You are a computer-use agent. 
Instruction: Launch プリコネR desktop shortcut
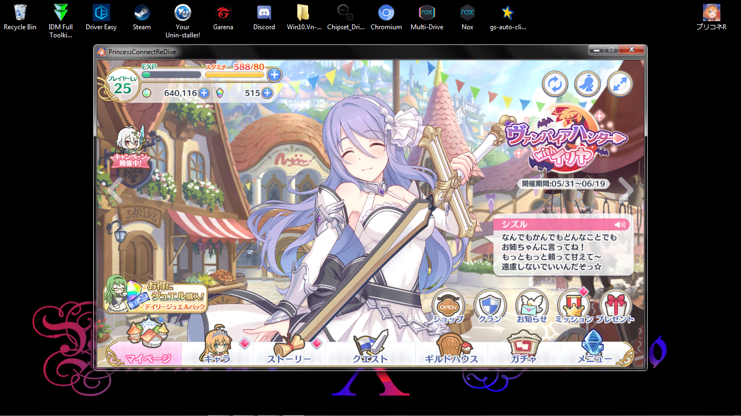[x=712, y=17]
